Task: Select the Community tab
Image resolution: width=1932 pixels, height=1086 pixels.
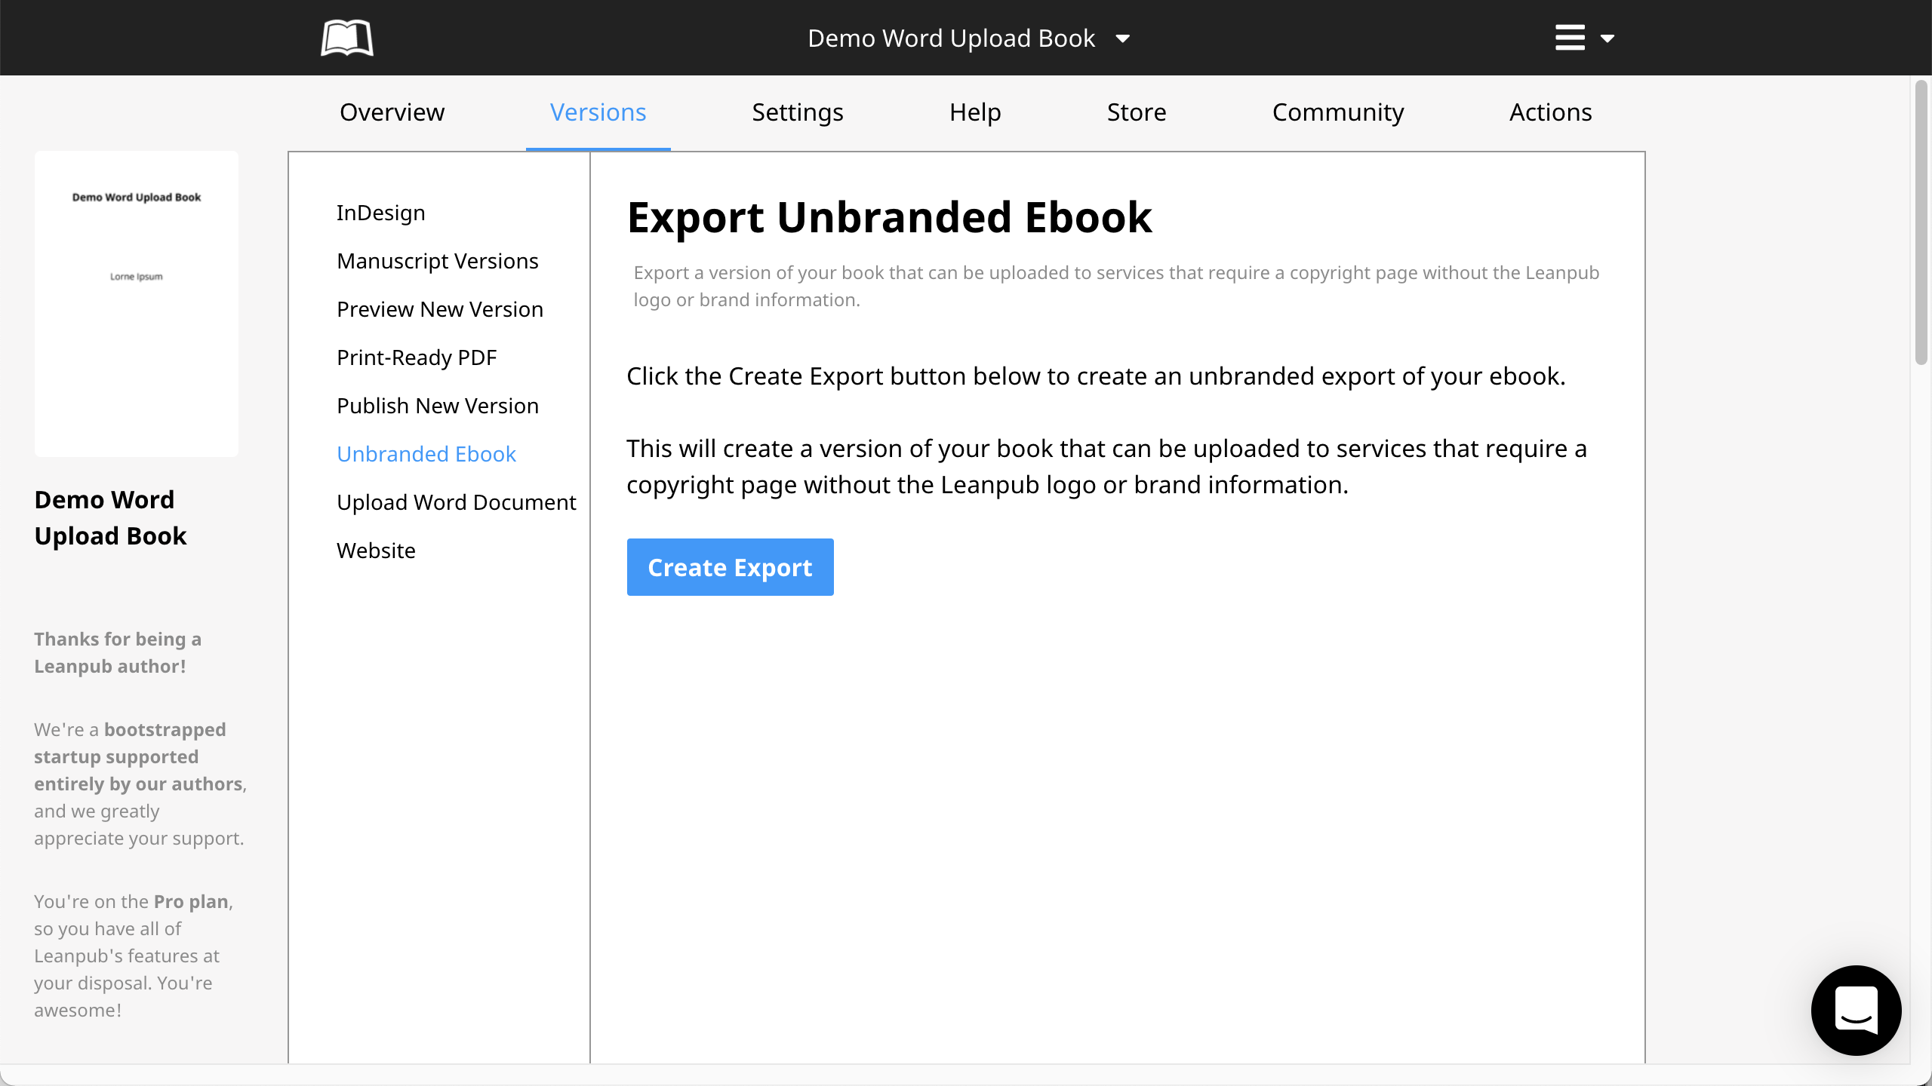Action: click(1337, 112)
